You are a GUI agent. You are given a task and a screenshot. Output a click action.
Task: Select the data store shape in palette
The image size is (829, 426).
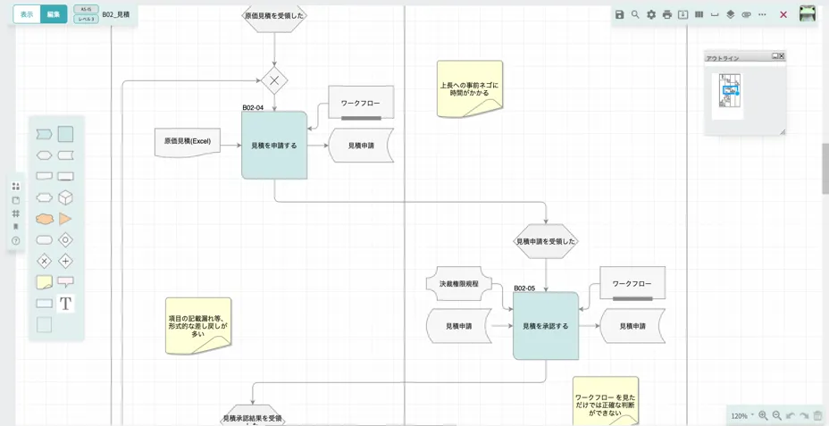click(65, 155)
